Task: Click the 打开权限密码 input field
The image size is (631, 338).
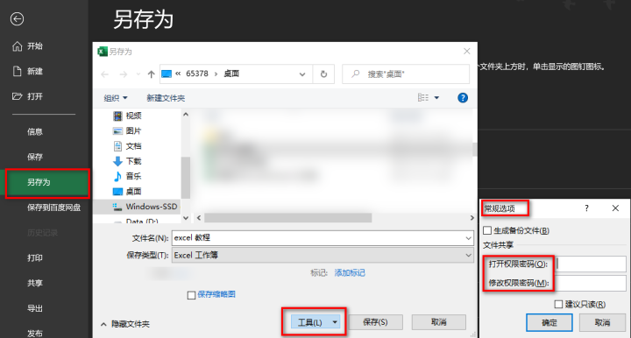Action: (592, 264)
